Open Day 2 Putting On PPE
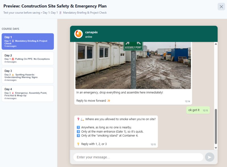 click(28, 59)
